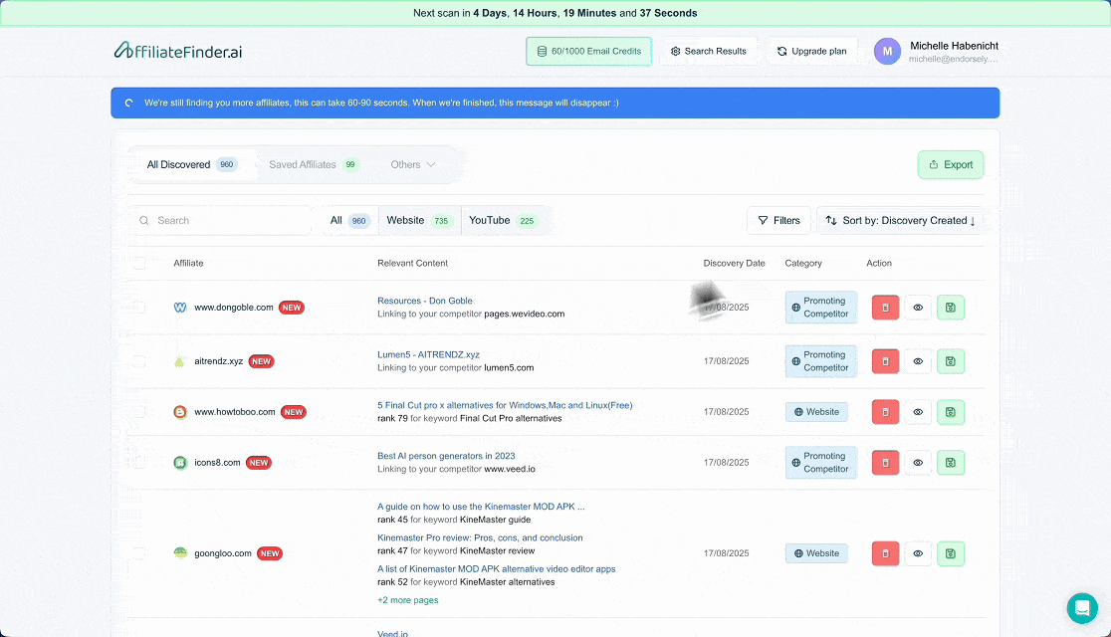Screen dimensions: 1111x637
Task: Click the Relevant Content column header
Action: click(412, 263)
